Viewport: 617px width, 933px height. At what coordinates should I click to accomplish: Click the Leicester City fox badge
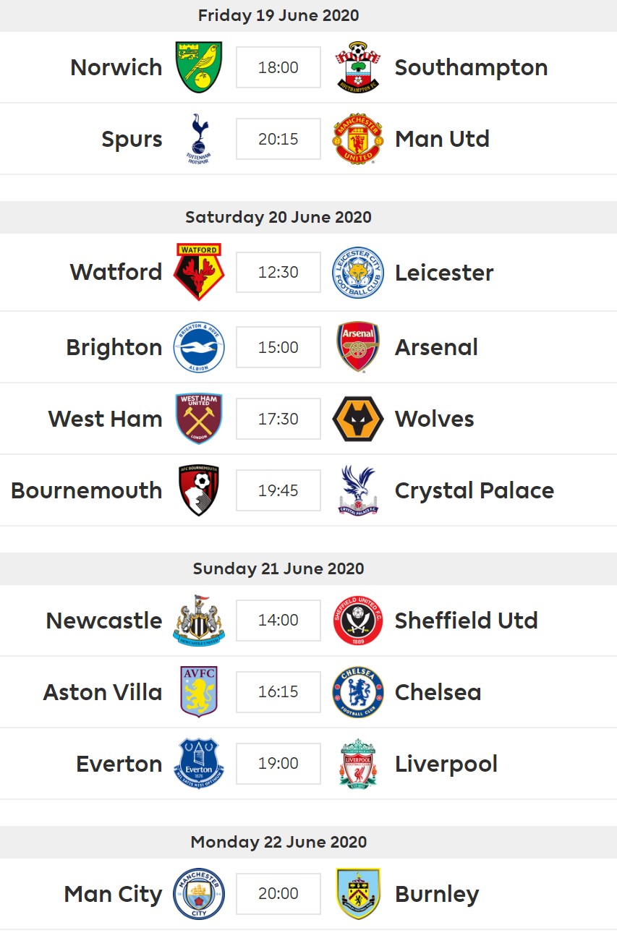coord(358,272)
